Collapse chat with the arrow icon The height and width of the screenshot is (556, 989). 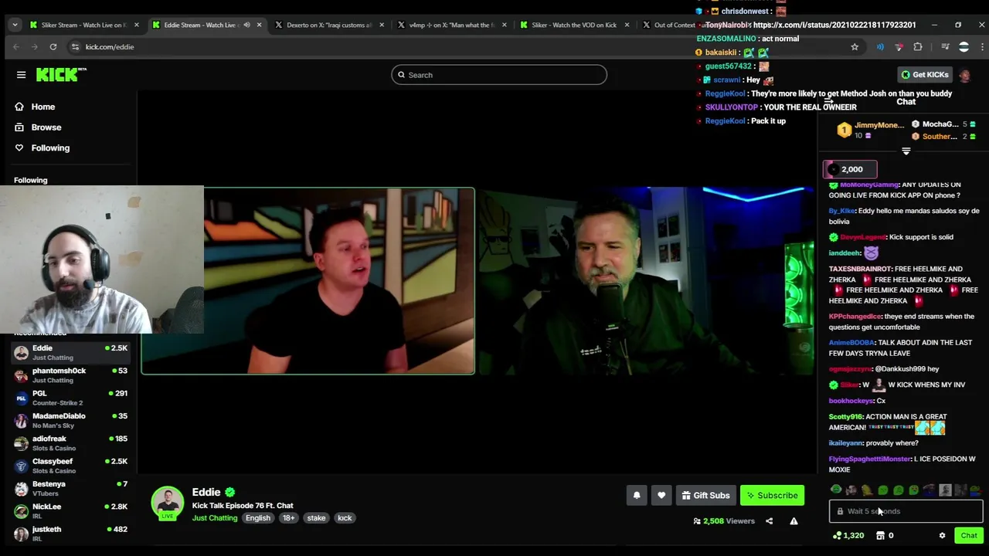828,101
